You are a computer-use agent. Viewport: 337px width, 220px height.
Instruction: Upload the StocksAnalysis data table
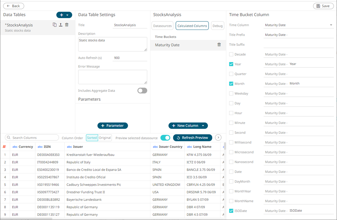tap(61, 25)
